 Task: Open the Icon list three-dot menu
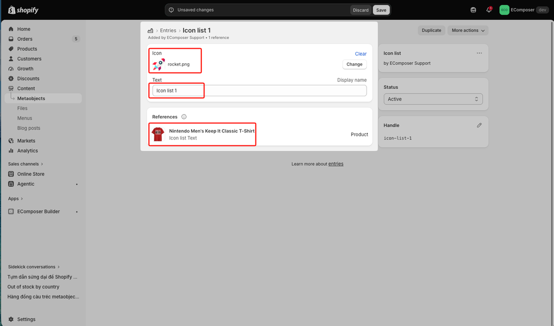479,53
